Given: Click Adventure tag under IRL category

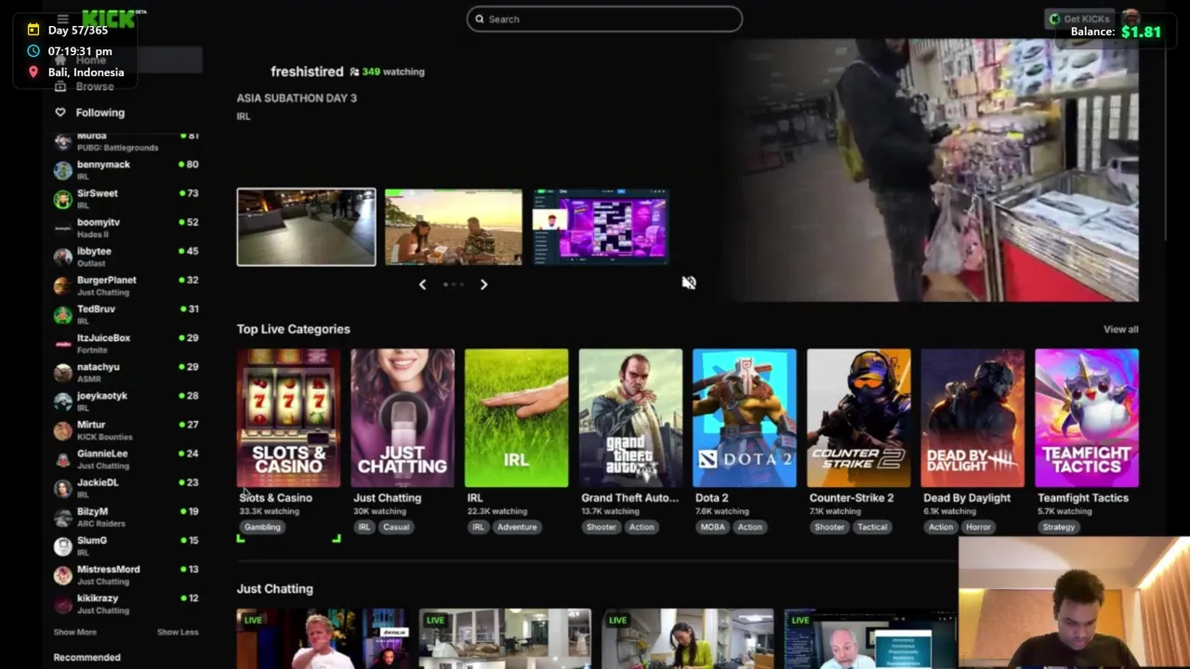Looking at the screenshot, I should (517, 527).
